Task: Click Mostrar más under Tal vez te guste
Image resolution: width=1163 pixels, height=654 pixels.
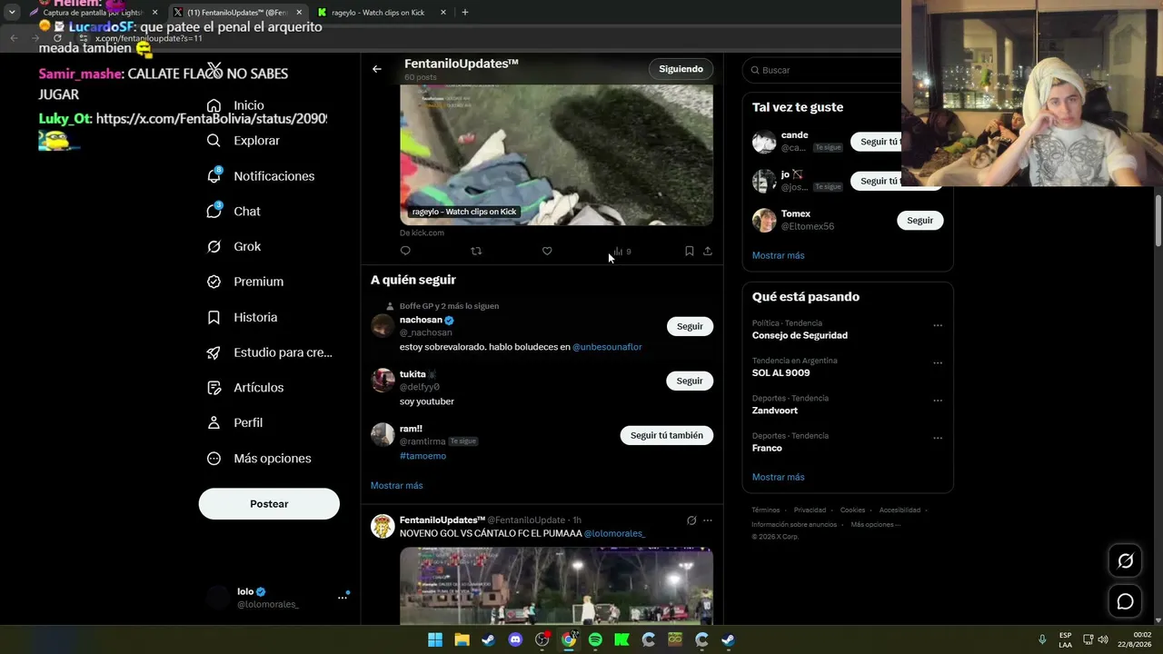Action: point(779,255)
